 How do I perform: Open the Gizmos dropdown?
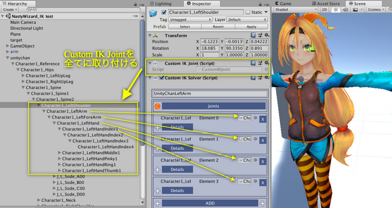376,10
